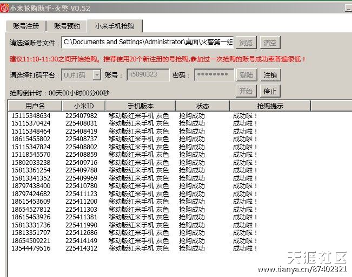Image resolution: width=352 pixels, height=277 pixels.
Task: Click the 小米ID cell 225414149
Action: coord(82,240)
